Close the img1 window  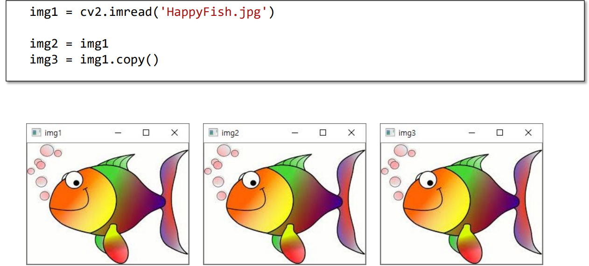coord(175,133)
